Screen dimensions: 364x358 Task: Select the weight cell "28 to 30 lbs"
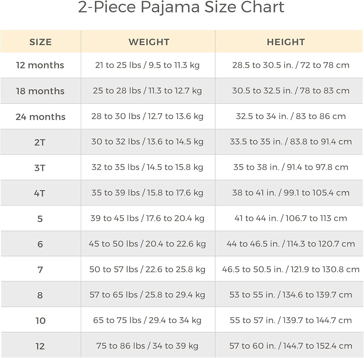point(147,117)
